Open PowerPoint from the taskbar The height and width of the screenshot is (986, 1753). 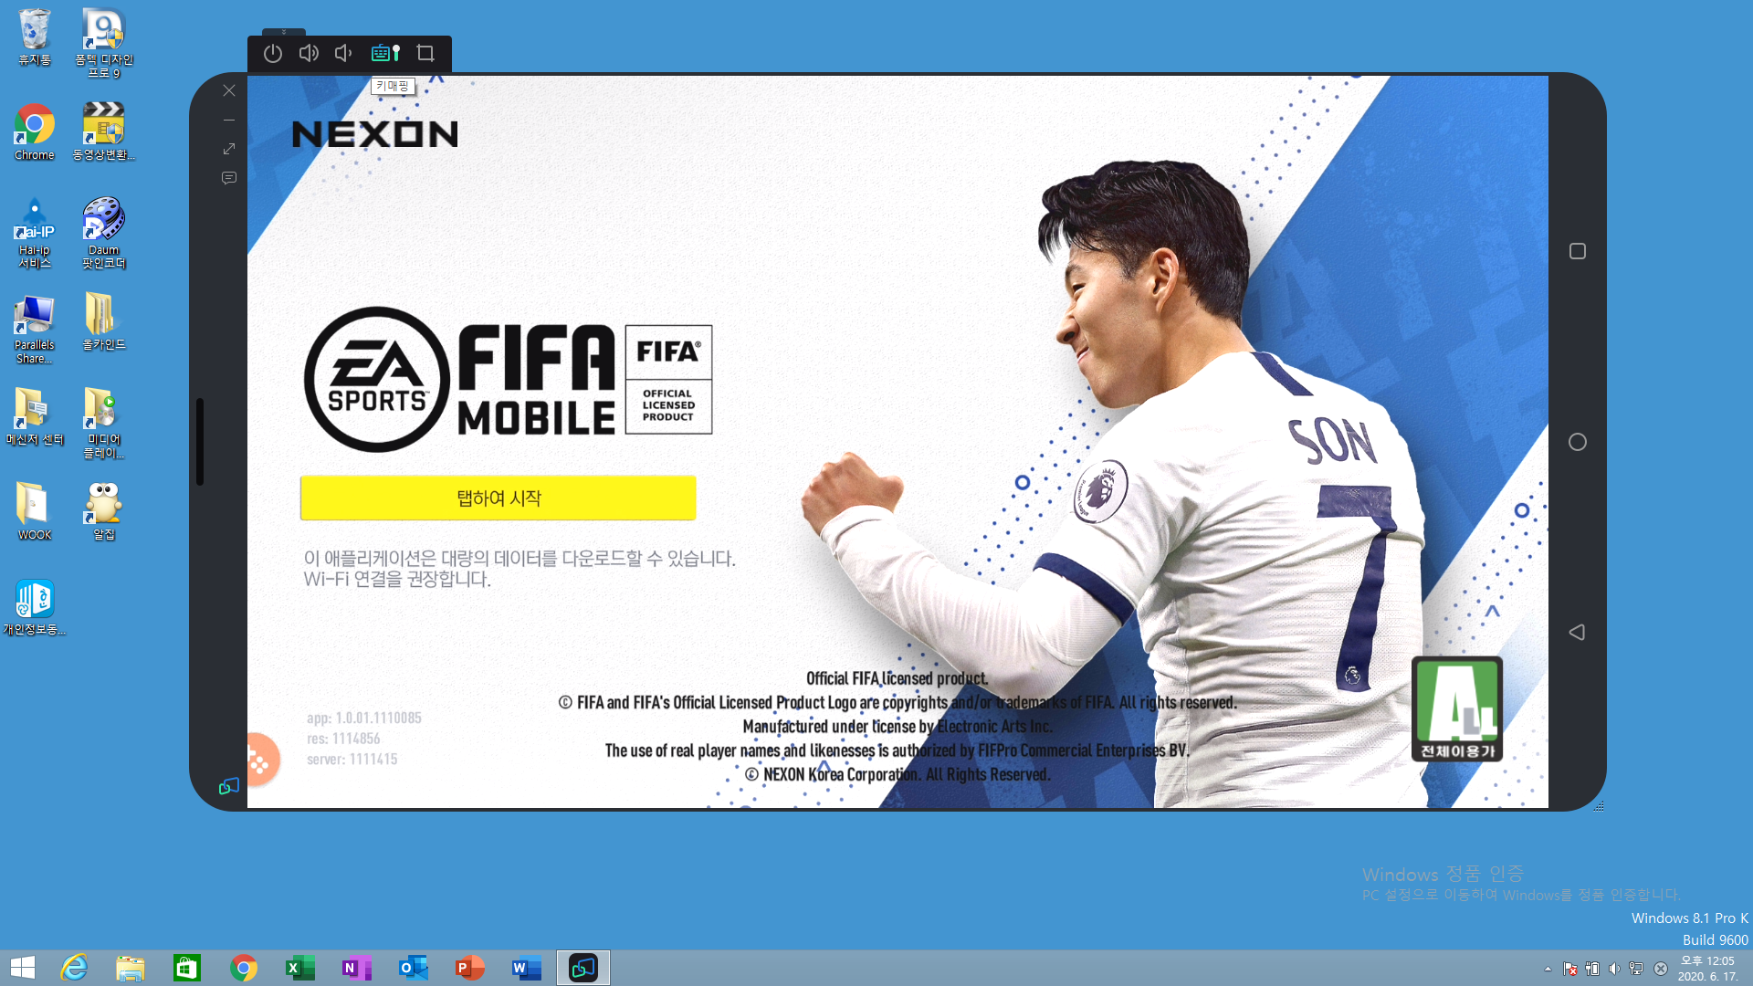click(x=470, y=968)
